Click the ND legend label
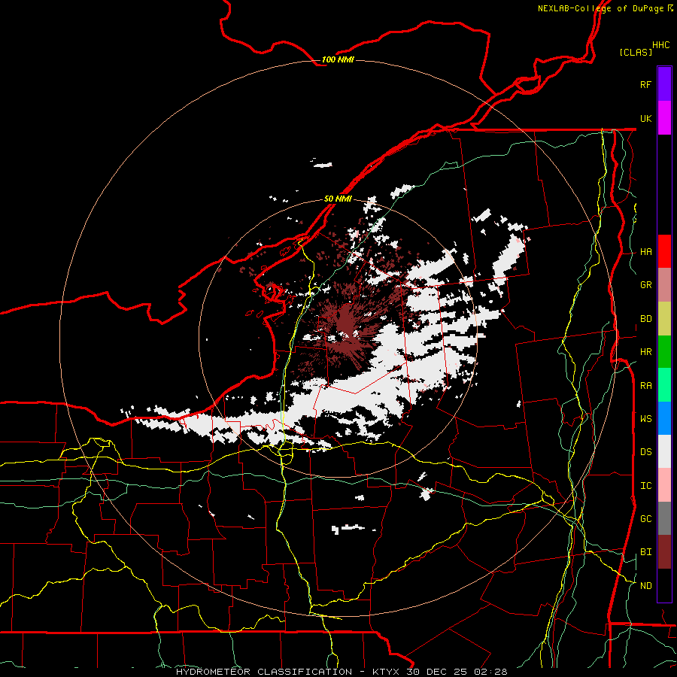Screen dimensions: 677x677 (645, 586)
